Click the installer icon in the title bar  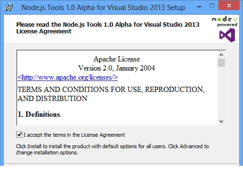tap(9, 7)
